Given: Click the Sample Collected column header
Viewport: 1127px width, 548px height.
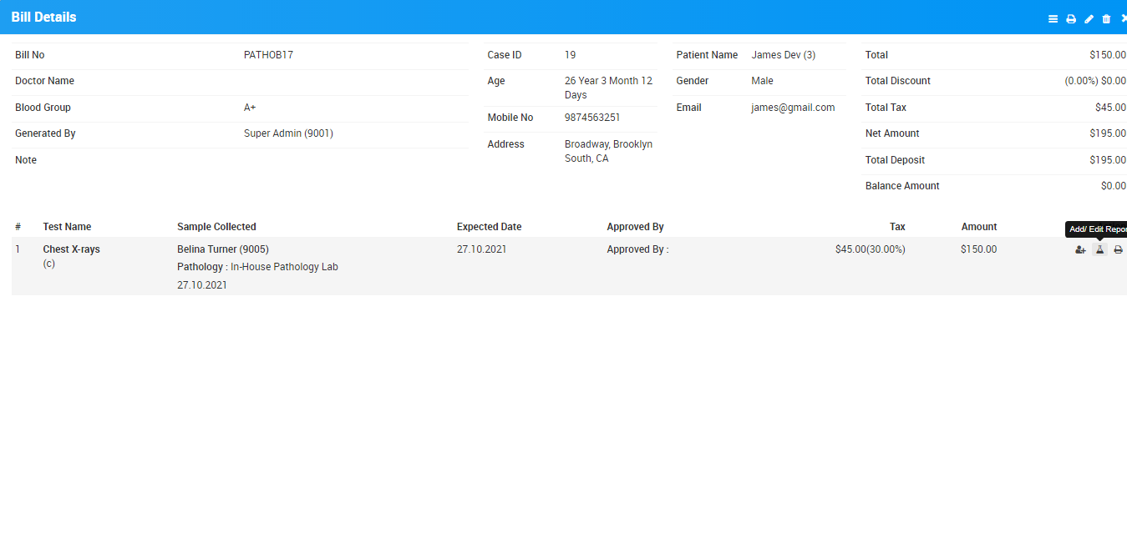Looking at the screenshot, I should coord(216,227).
